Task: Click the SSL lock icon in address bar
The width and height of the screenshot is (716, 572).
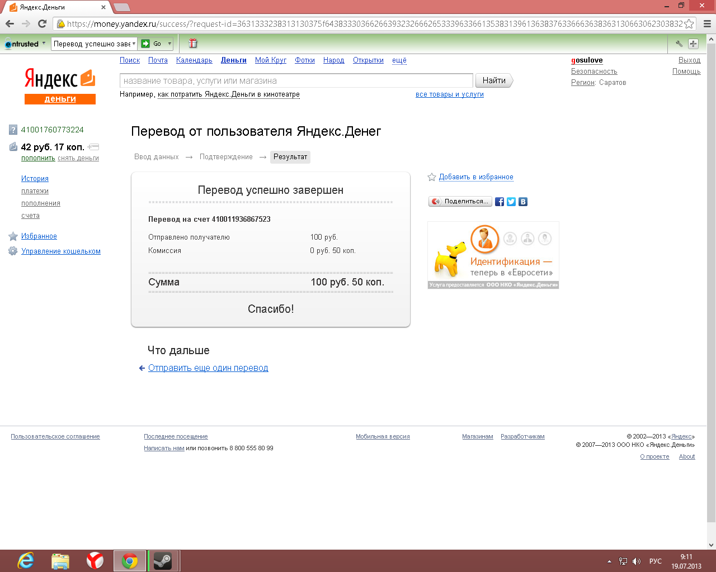Action: click(60, 23)
